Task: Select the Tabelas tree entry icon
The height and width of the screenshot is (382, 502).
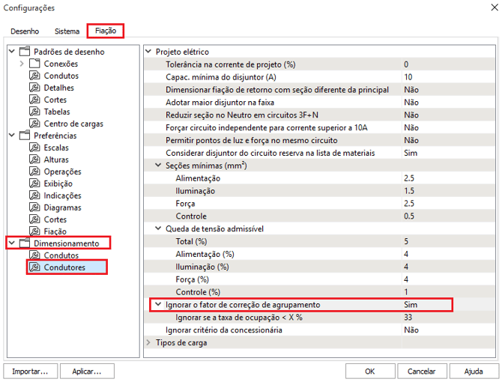Action: (x=34, y=112)
